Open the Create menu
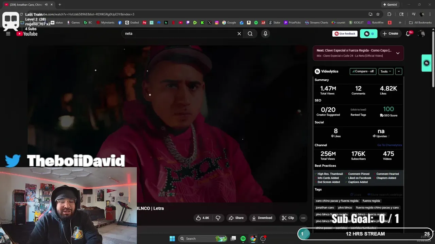Screen dimensions: 435x244 pos(390,34)
